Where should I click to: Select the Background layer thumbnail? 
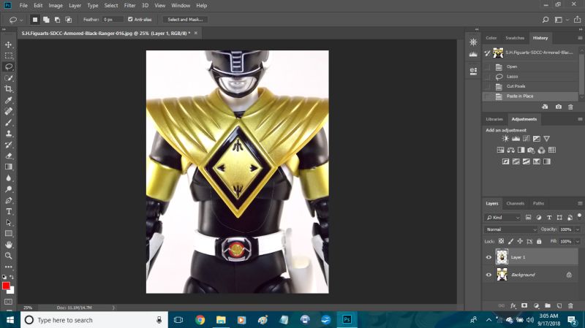coord(502,275)
